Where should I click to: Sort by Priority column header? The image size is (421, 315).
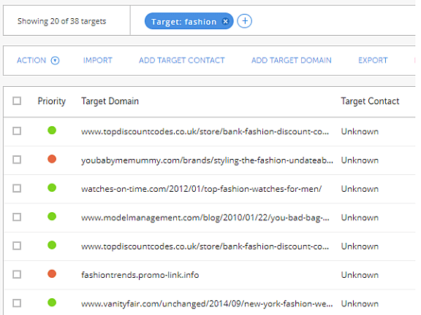click(52, 101)
